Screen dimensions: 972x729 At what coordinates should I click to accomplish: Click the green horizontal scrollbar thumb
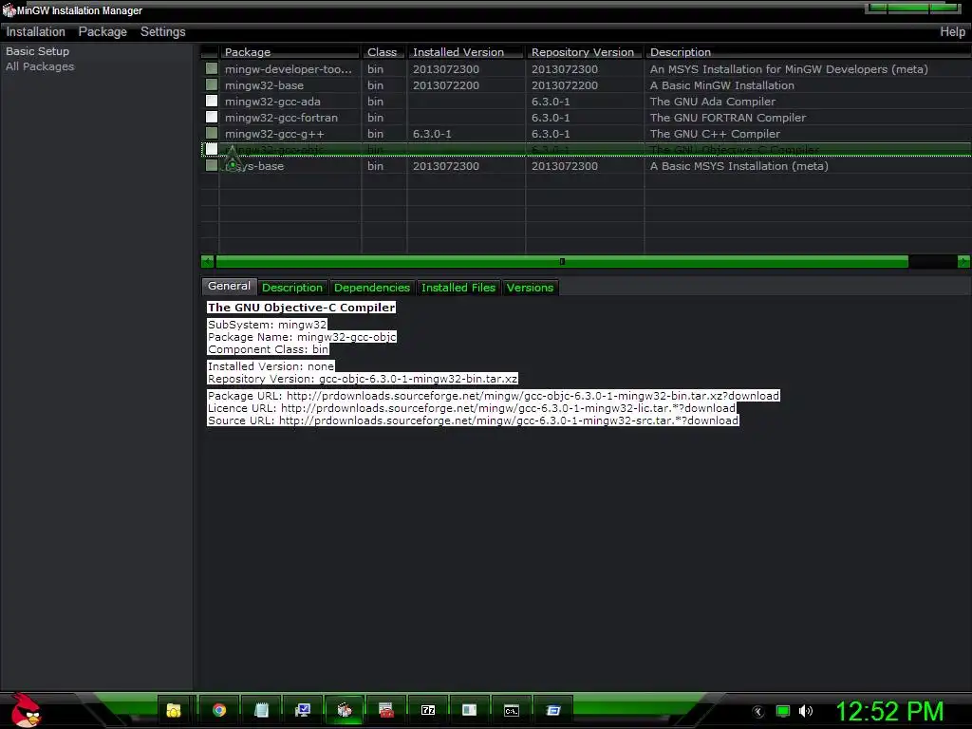(562, 262)
